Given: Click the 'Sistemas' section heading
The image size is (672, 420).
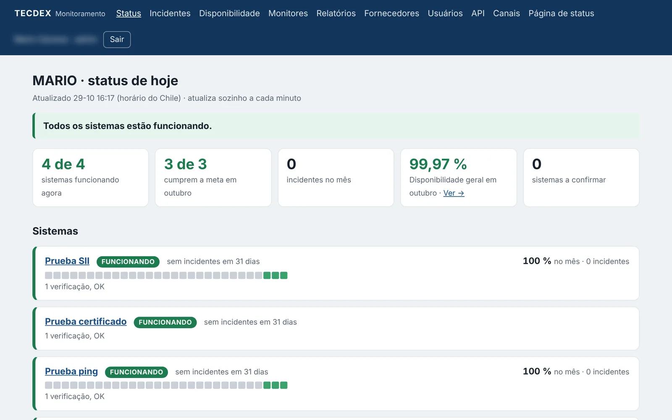Looking at the screenshot, I should (x=55, y=231).
